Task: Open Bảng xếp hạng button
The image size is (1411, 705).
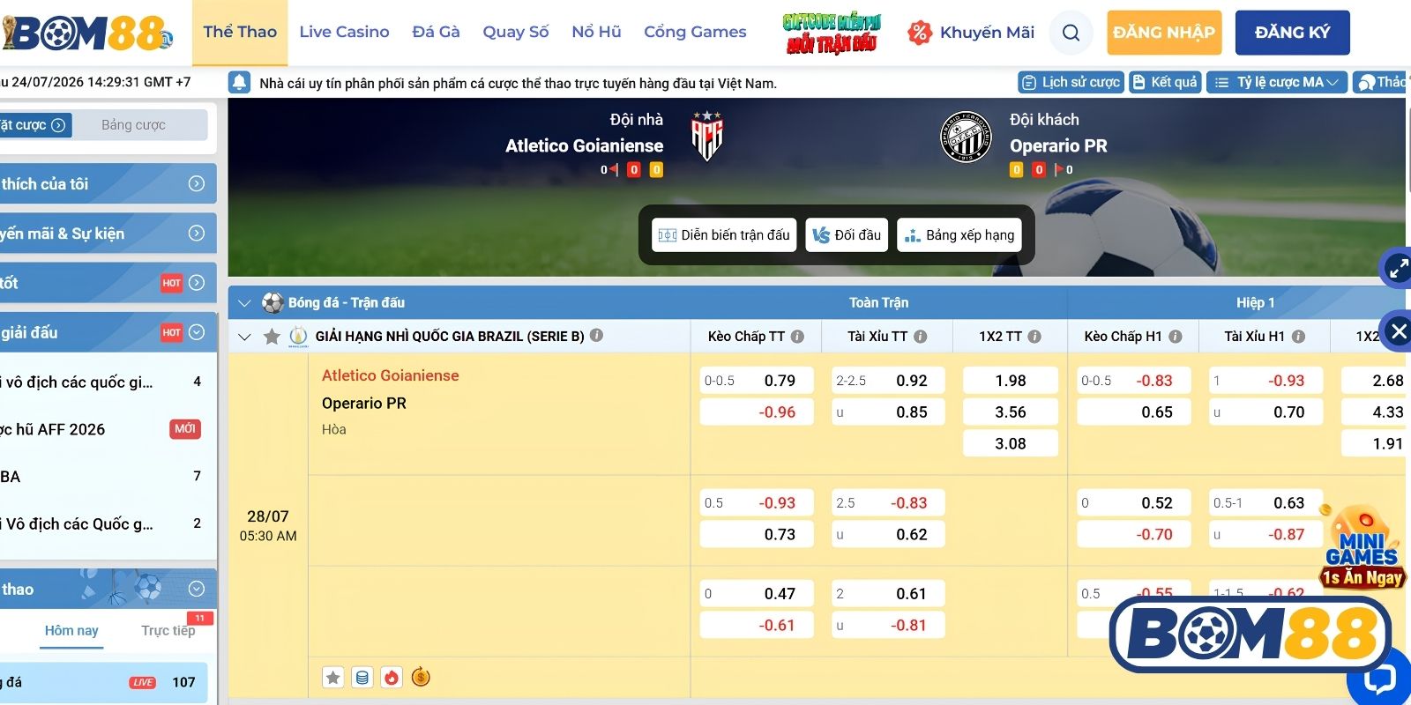Action: click(959, 235)
